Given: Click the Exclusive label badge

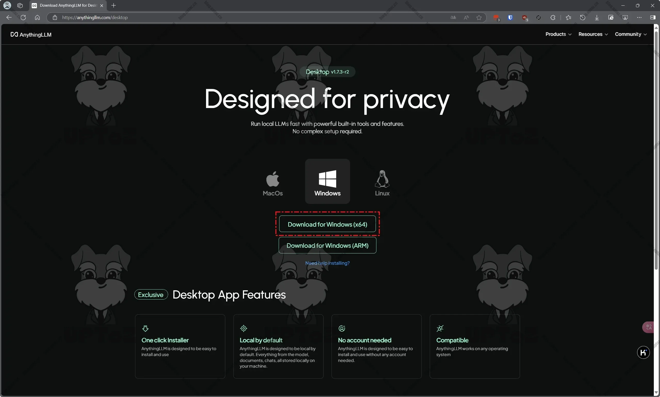Looking at the screenshot, I should [x=151, y=295].
